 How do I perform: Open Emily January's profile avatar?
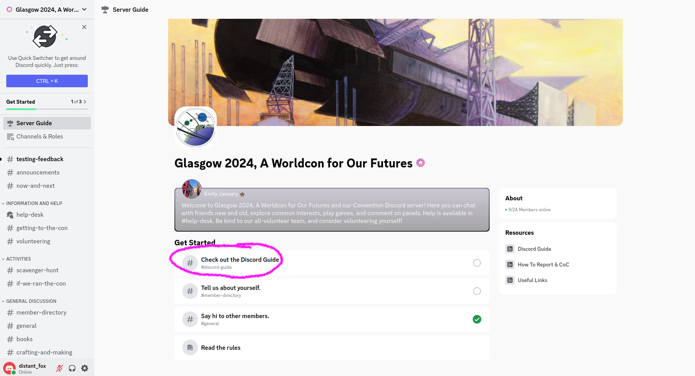pyautogui.click(x=191, y=189)
